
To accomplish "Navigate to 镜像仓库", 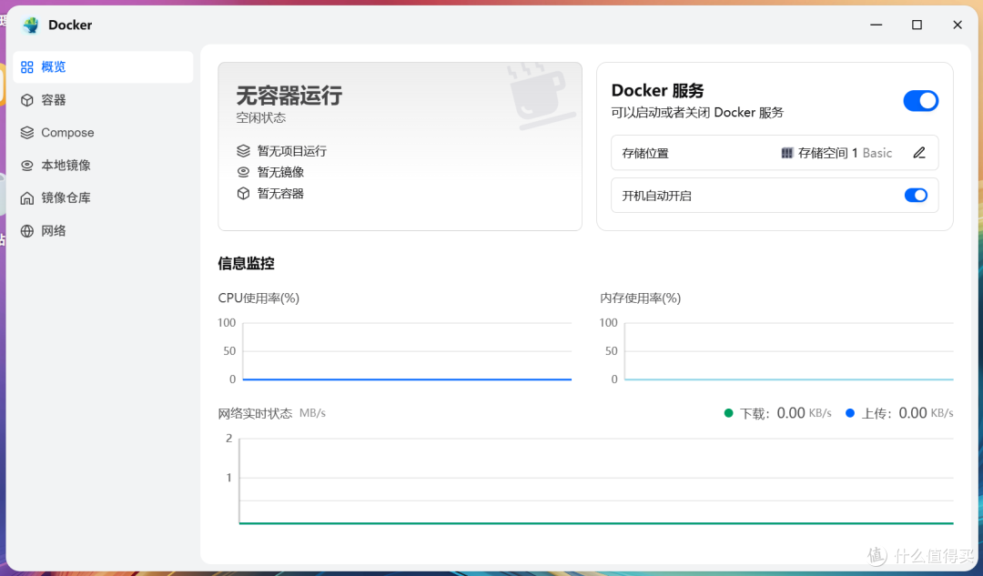I will tap(103, 198).
